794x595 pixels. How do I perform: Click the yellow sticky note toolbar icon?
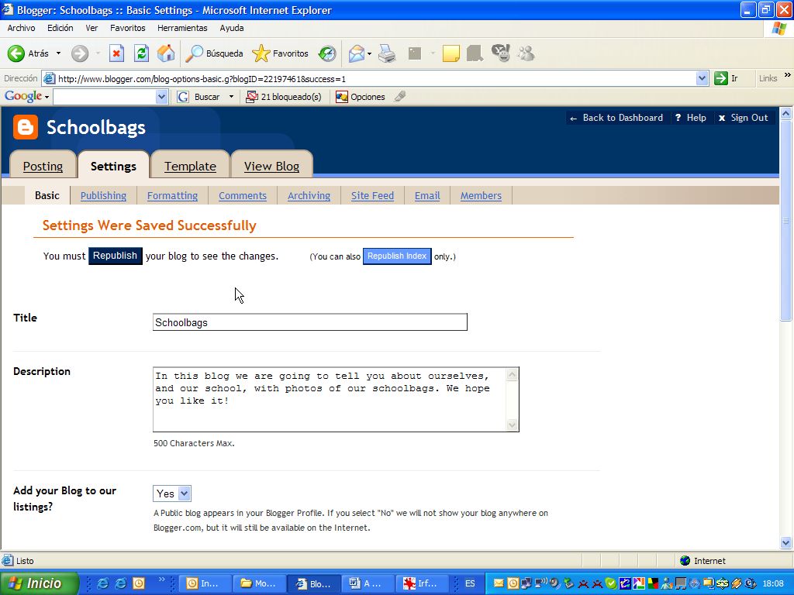point(451,53)
